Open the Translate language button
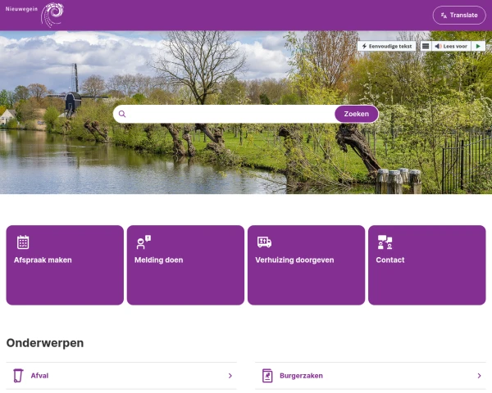Screen dimensions: 492x393 click(x=459, y=15)
